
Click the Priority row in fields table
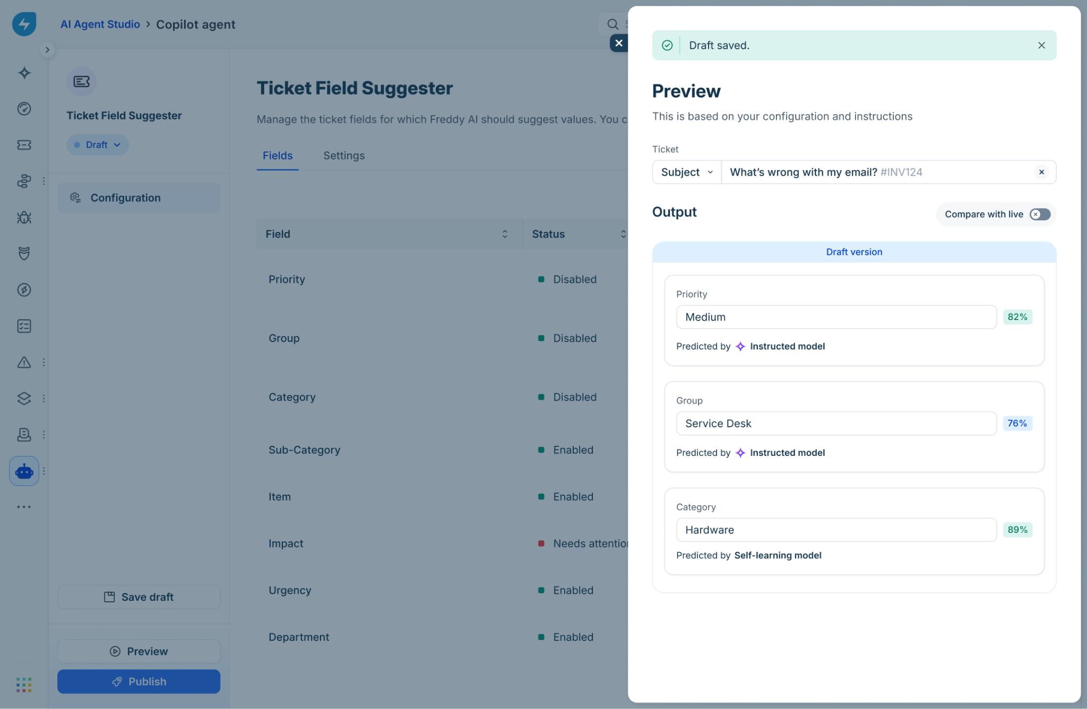443,279
